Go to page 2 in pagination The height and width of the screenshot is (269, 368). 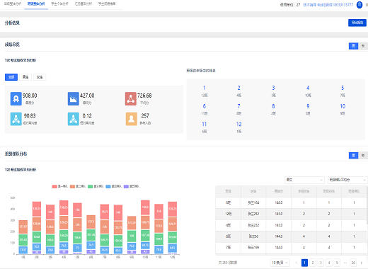pyautogui.click(x=313, y=263)
